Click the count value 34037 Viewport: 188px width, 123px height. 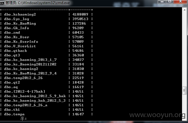[78, 60]
